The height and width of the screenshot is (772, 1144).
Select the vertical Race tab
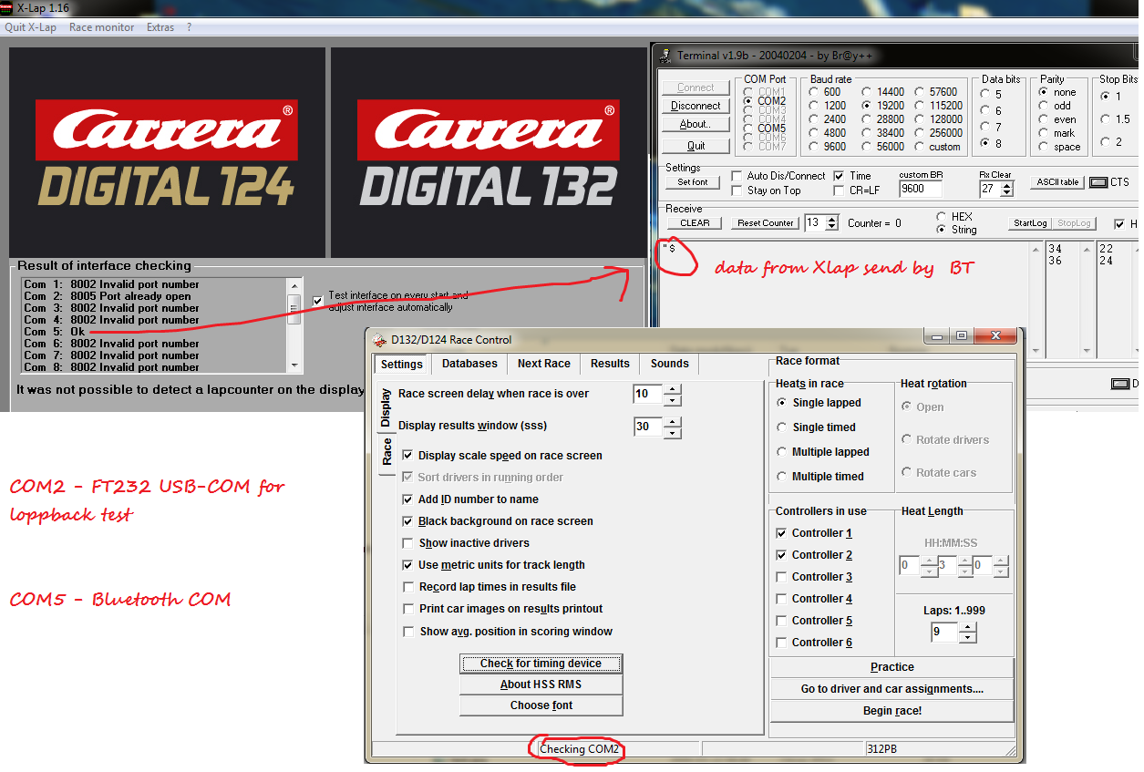coord(386,452)
